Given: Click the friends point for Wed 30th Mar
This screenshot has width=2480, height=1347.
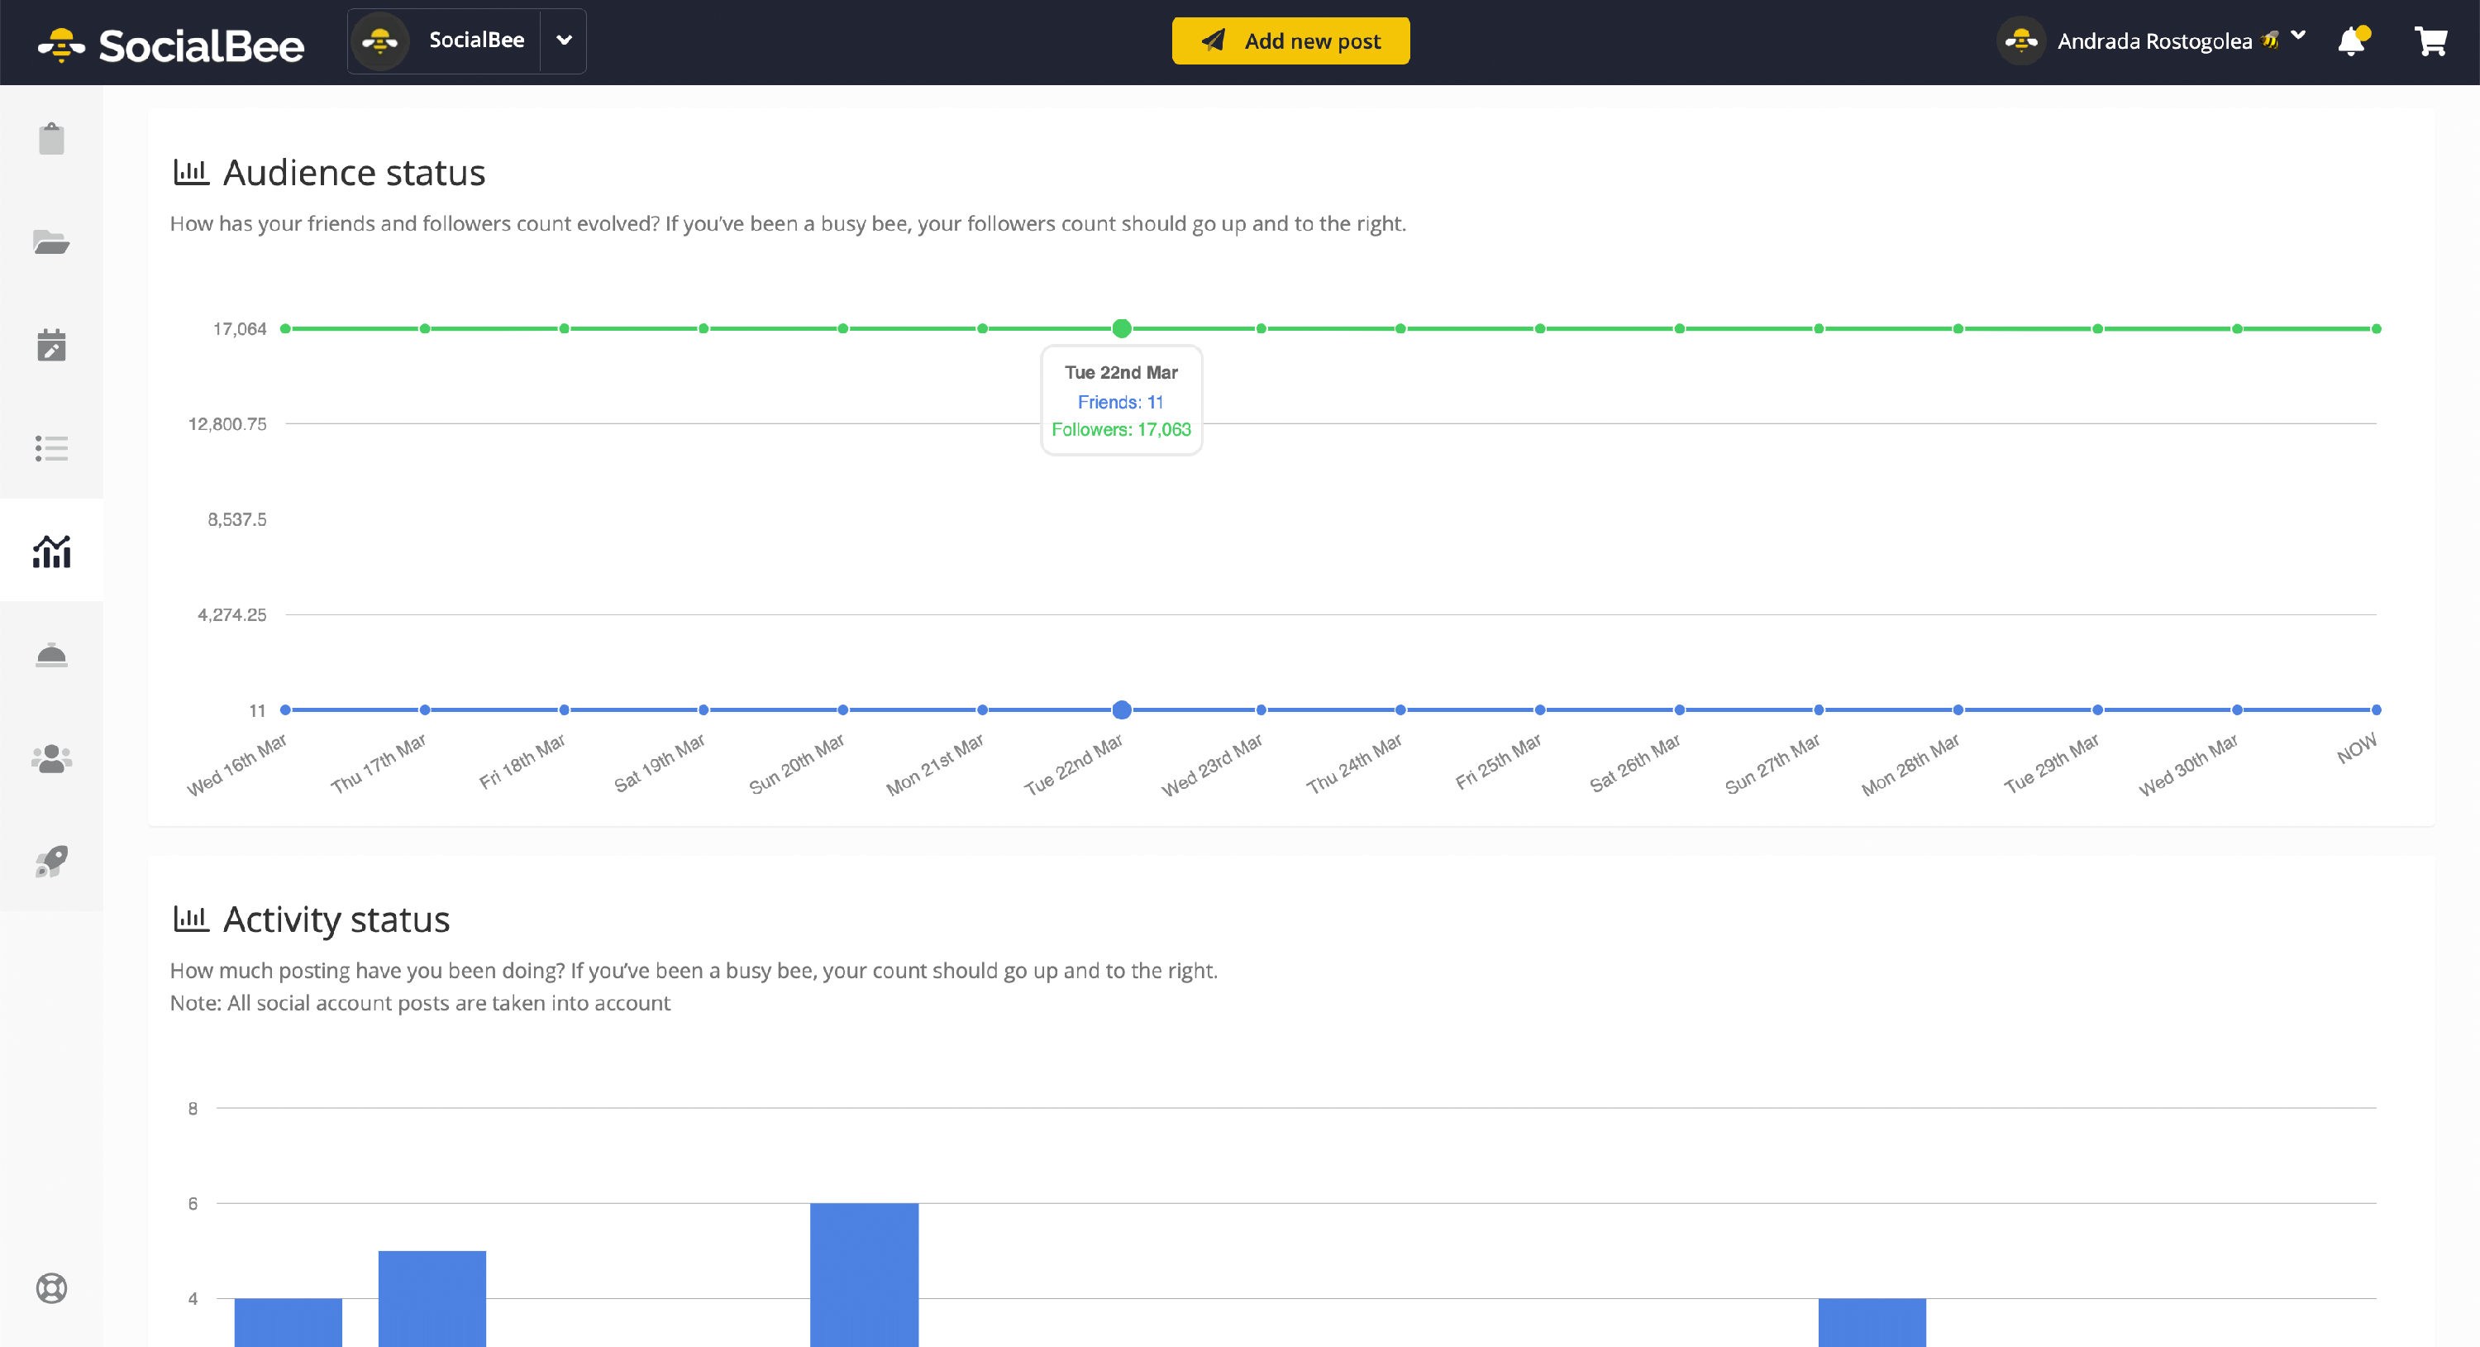Looking at the screenshot, I should (2238, 709).
